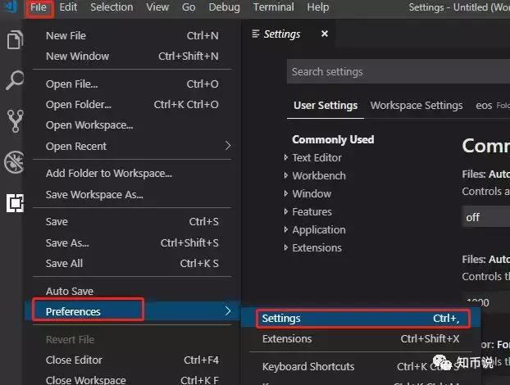Open the Debug menu

(224, 7)
